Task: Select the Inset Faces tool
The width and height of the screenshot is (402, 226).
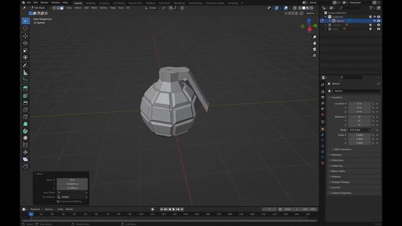Action: coord(25,95)
